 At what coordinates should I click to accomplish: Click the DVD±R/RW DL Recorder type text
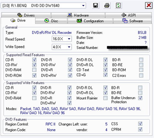[x=52, y=33]
